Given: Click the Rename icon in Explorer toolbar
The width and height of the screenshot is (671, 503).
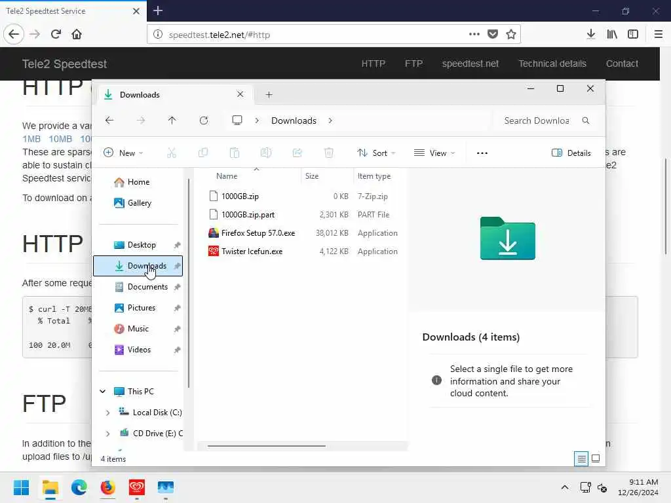Looking at the screenshot, I should point(266,153).
